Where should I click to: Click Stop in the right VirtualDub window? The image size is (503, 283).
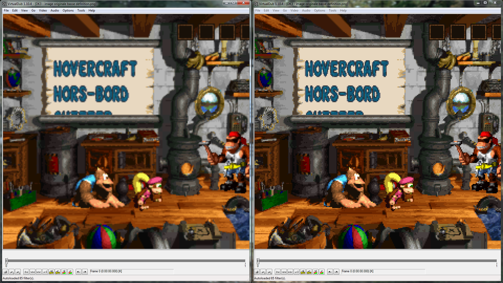(257, 272)
